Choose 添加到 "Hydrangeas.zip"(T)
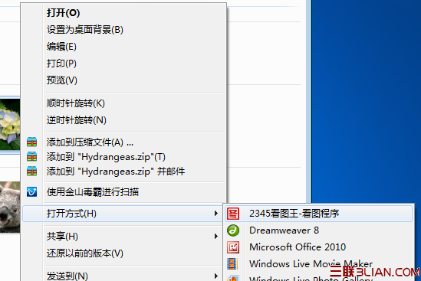This screenshot has width=421, height=281. [123, 157]
